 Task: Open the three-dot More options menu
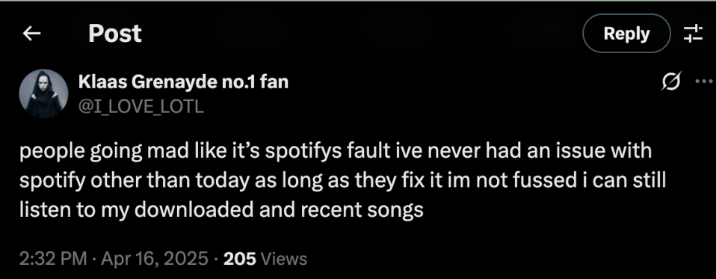click(x=705, y=82)
